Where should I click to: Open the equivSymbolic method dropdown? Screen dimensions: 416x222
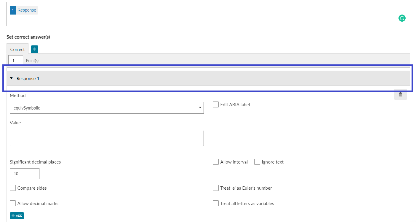107,108
